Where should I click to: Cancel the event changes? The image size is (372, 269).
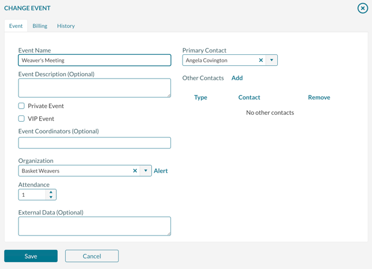(92, 256)
